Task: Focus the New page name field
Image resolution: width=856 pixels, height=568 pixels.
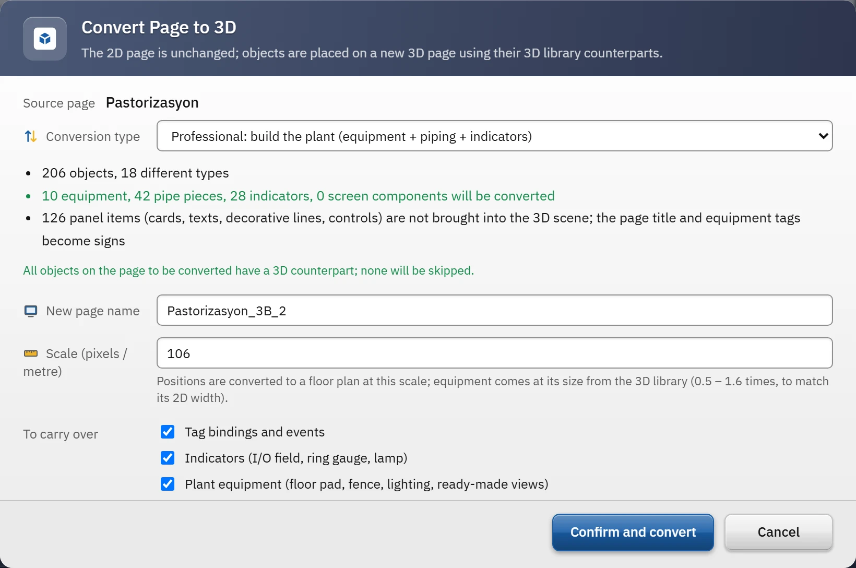Action: [x=494, y=310]
